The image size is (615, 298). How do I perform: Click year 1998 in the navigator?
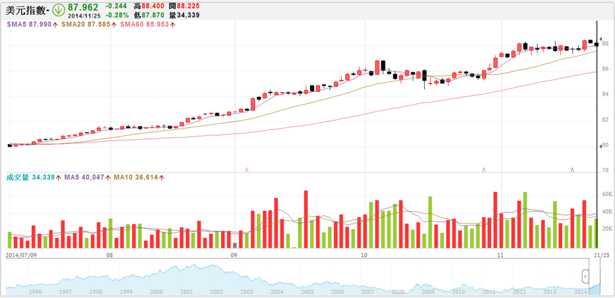click(96, 292)
